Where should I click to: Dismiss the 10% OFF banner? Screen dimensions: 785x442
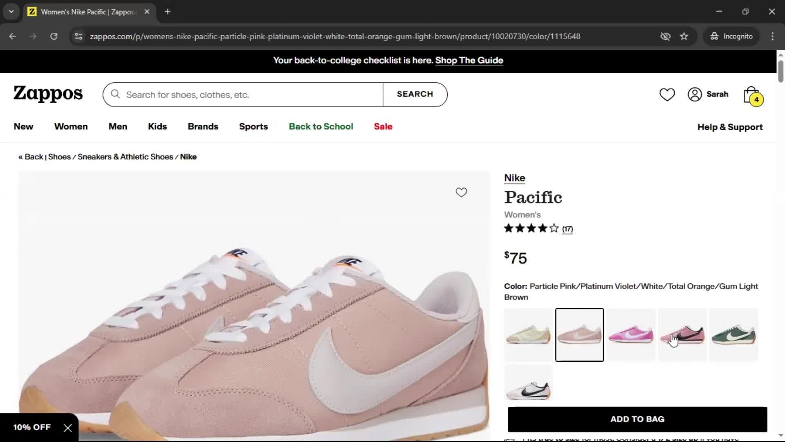(68, 428)
